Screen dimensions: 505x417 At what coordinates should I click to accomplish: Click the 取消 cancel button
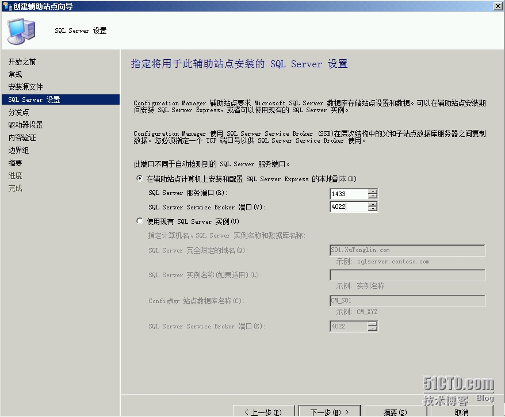[461, 411]
